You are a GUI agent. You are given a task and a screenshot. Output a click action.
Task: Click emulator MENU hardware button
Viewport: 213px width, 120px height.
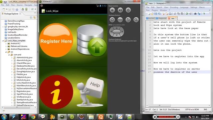pyautogui.click(x=120, y=20)
